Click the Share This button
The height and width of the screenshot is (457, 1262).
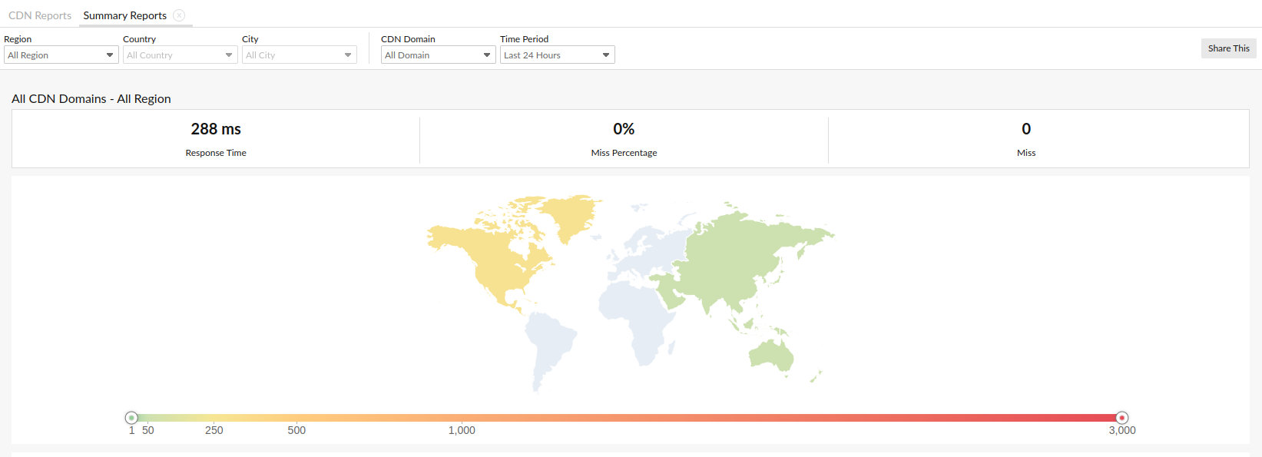point(1228,48)
